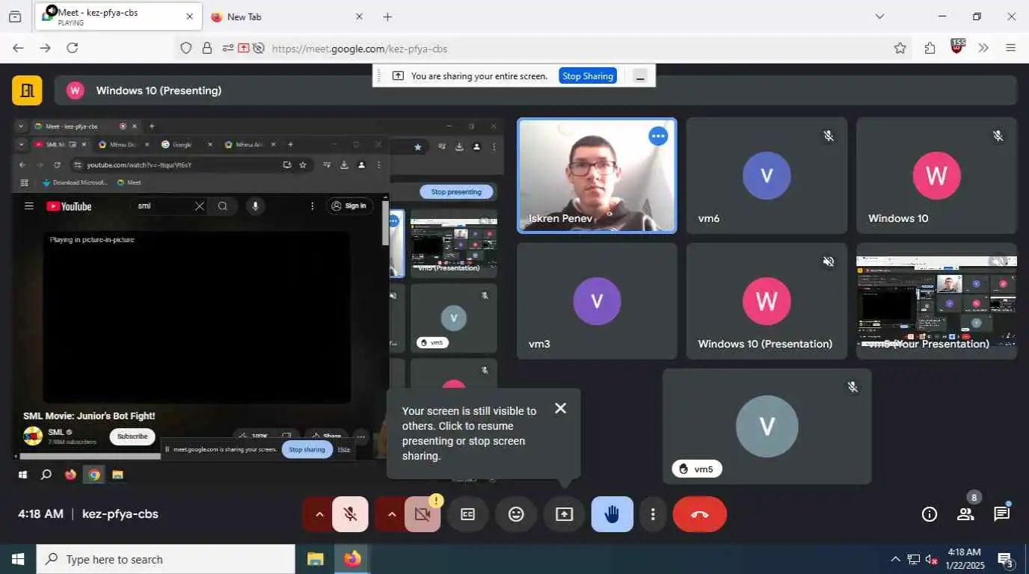Minimize the screen sharing notification bar
The width and height of the screenshot is (1029, 574).
[640, 76]
